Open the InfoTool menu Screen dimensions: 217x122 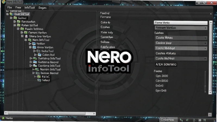coord(30,8)
